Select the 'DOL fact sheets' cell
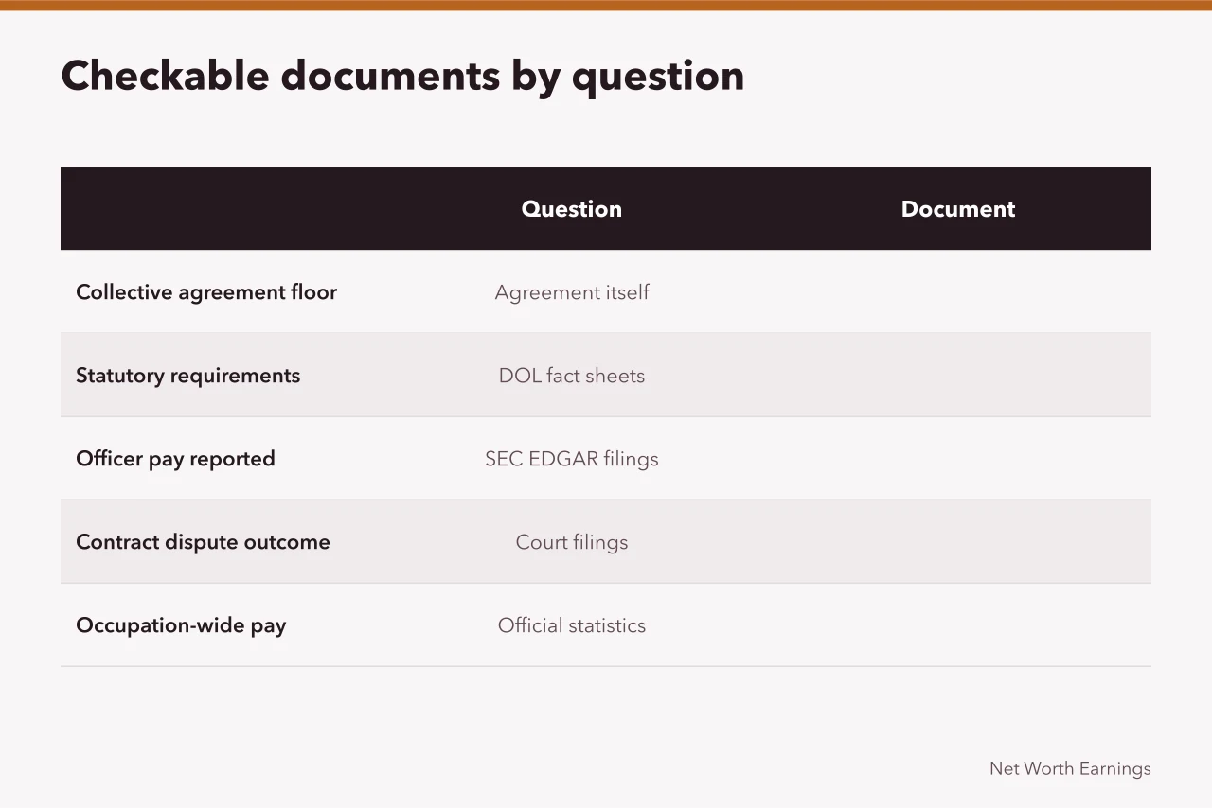Viewport: 1212px width, 808px height. point(572,376)
